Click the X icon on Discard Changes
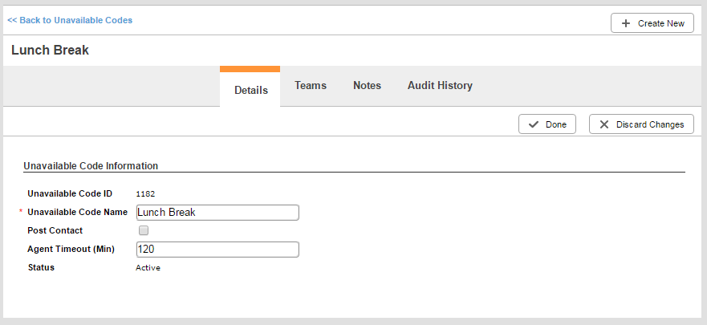This screenshot has height=325, width=707. pyautogui.click(x=603, y=124)
